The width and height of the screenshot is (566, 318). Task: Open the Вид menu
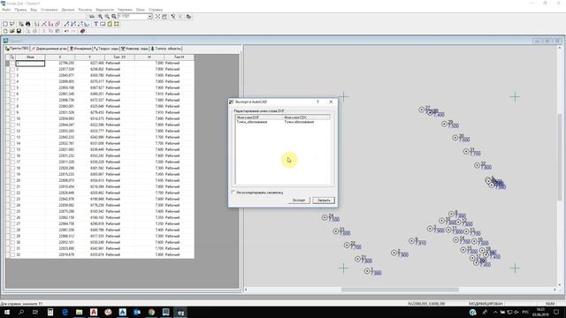pos(34,10)
